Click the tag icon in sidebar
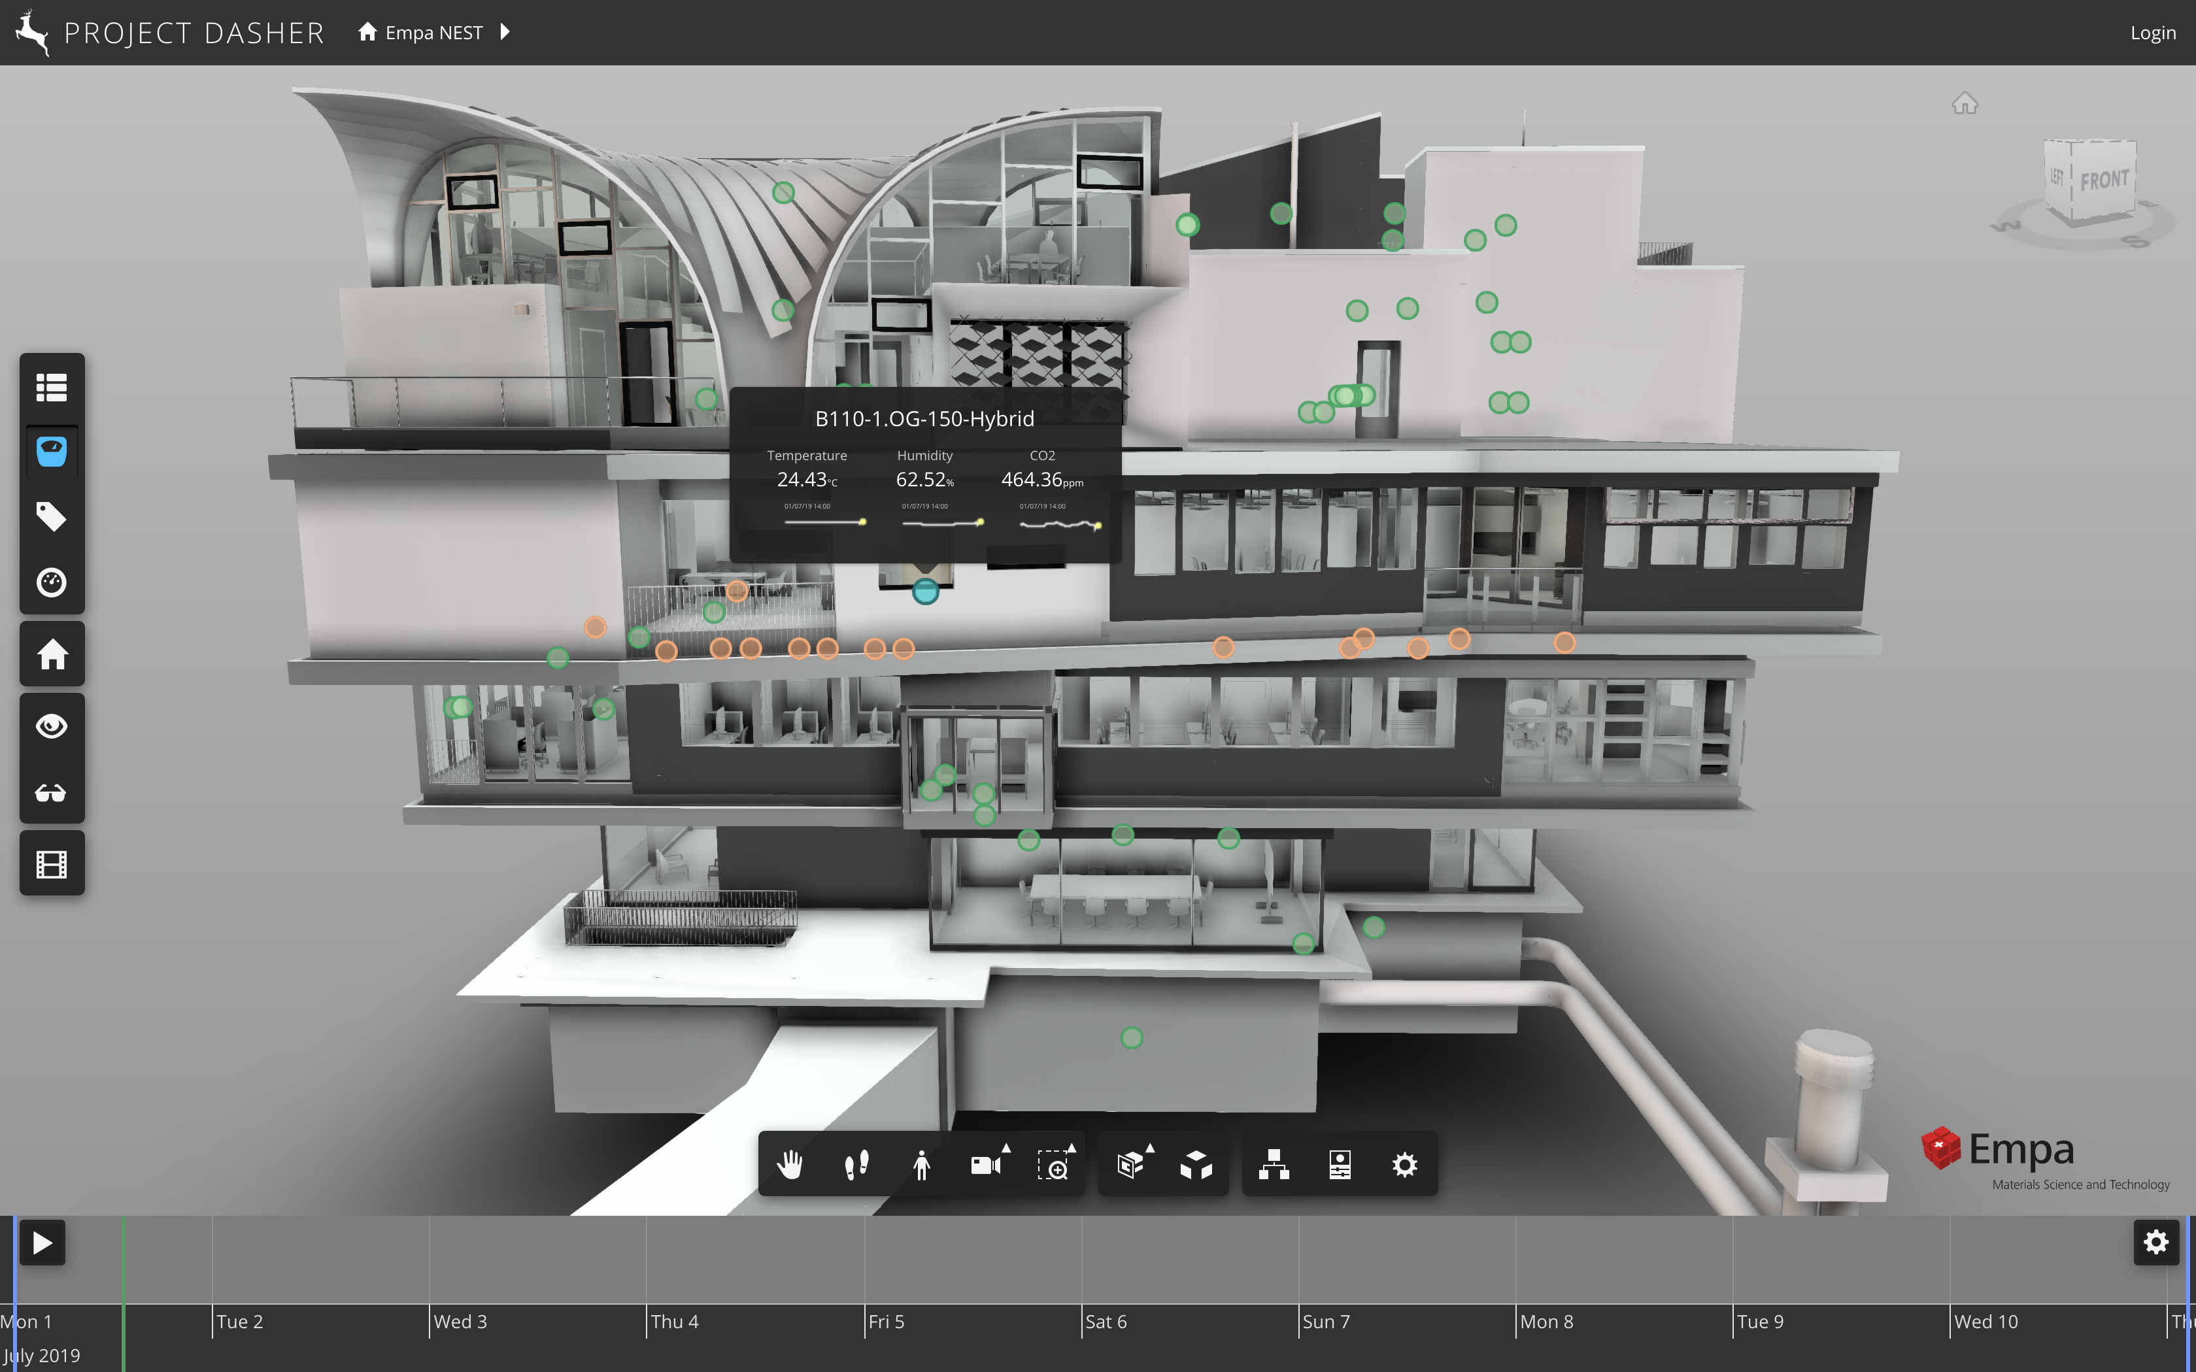Viewport: 2196px width, 1372px height. (52, 516)
